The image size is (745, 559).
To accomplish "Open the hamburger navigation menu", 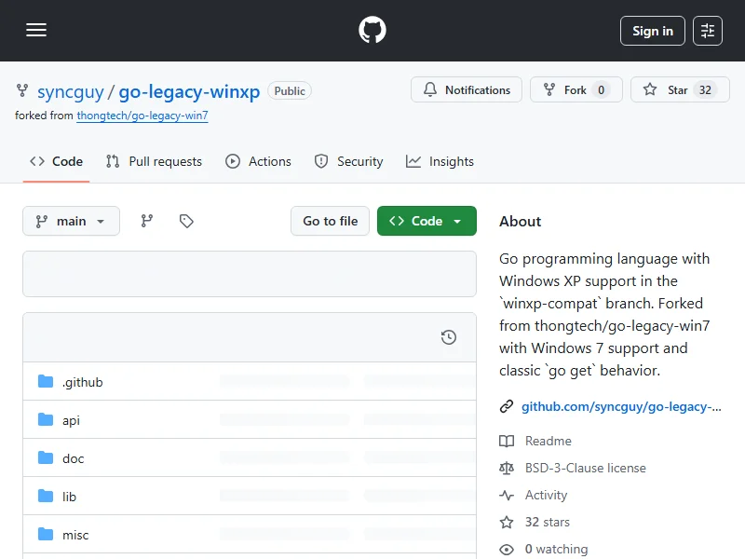I will point(36,31).
